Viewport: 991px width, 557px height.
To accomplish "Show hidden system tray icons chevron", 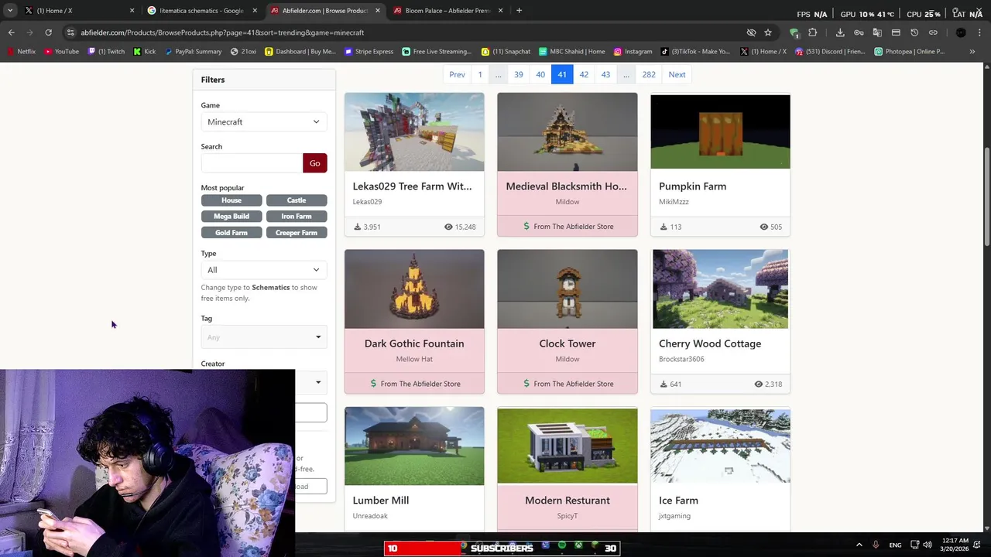I will point(859,545).
